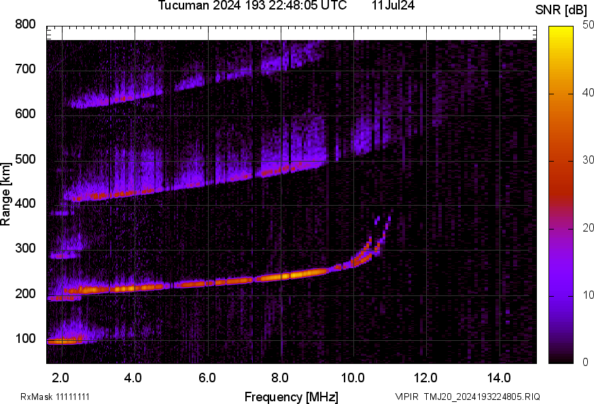Click the 14.0 tick on the frequency axis

(x=499, y=378)
